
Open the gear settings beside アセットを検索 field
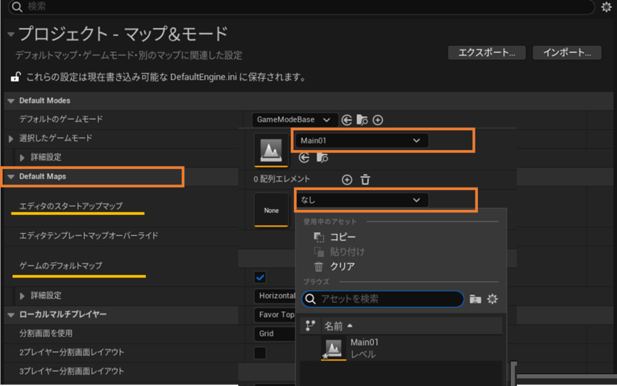point(492,299)
